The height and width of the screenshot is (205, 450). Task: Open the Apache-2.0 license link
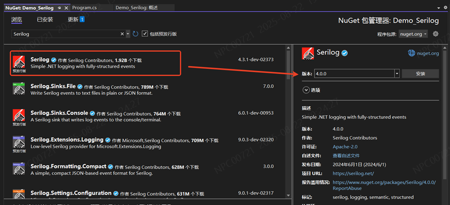[345, 147]
